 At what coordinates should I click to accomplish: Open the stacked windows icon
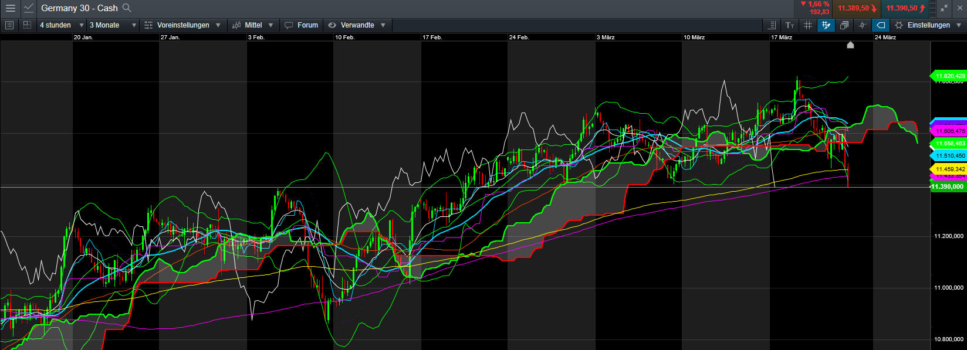pos(844,25)
